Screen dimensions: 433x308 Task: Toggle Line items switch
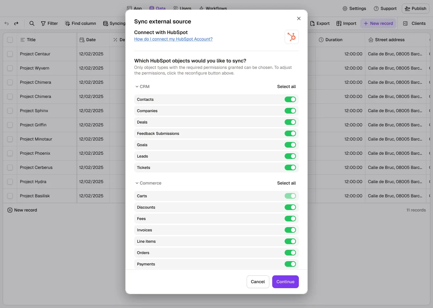point(290,241)
